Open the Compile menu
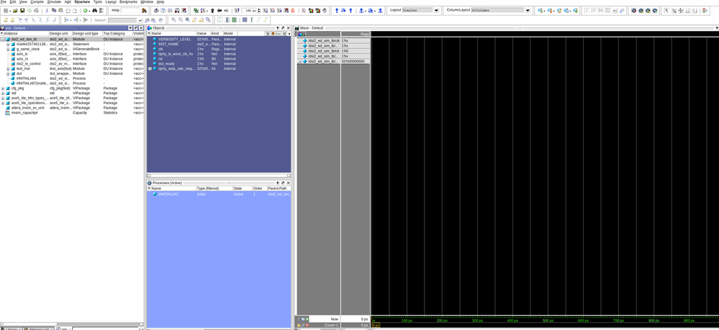 click(37, 2)
